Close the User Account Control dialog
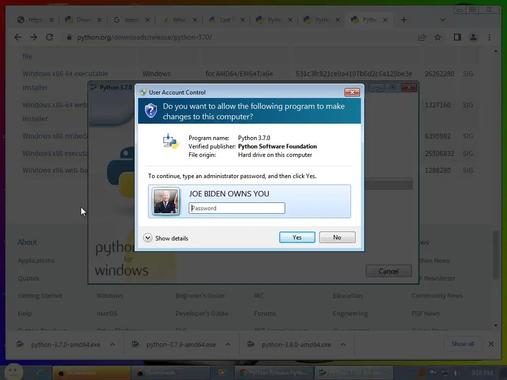The image size is (507, 380). pyautogui.click(x=352, y=92)
